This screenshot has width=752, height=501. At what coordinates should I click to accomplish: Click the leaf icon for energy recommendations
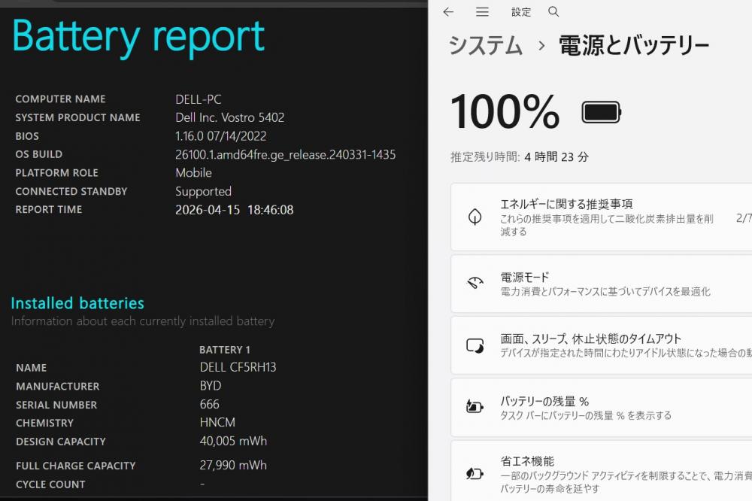475,217
